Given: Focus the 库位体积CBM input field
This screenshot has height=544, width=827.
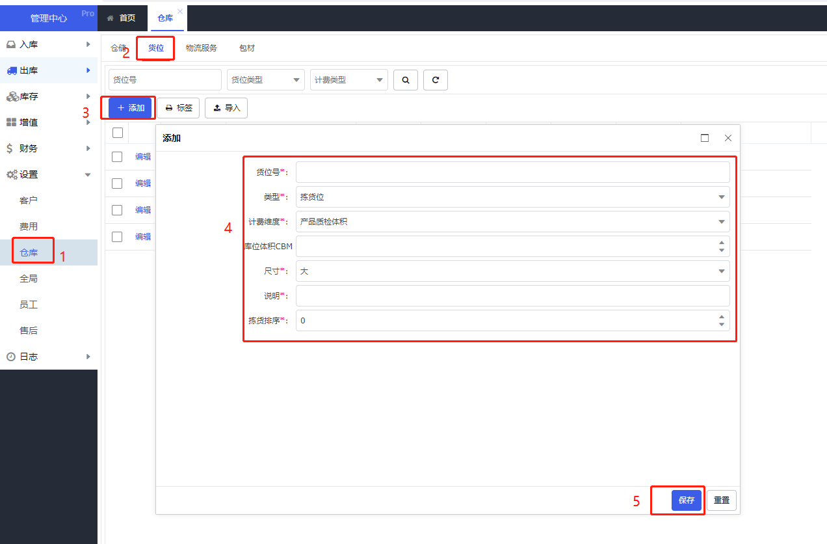Looking at the screenshot, I should click(x=513, y=247).
